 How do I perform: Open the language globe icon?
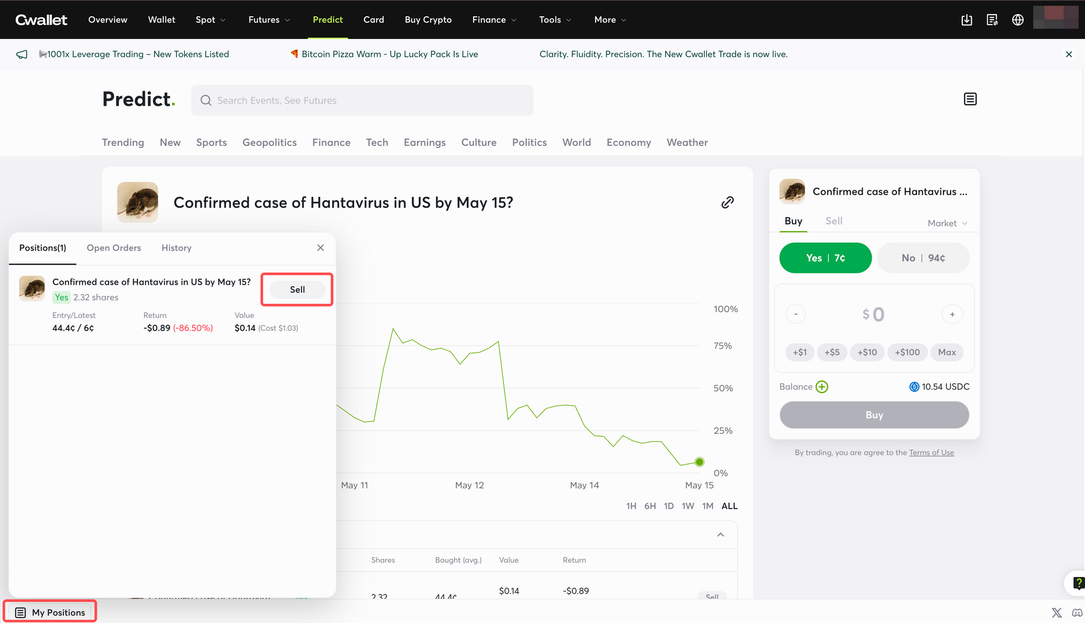tap(1018, 20)
